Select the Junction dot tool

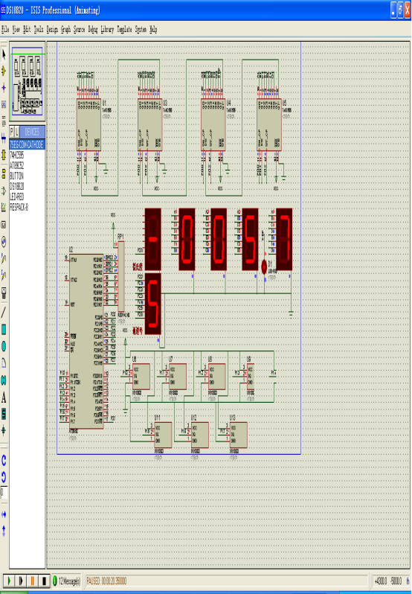point(4,88)
